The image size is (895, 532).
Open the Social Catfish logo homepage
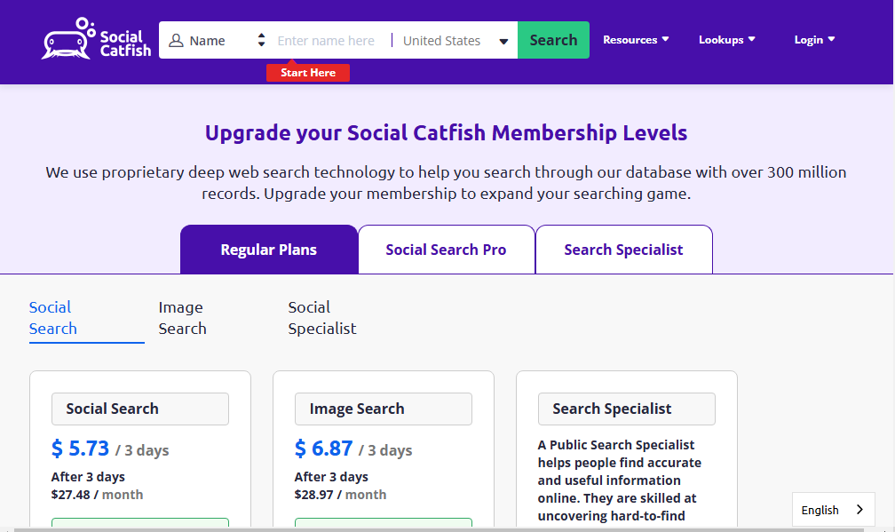tap(96, 38)
